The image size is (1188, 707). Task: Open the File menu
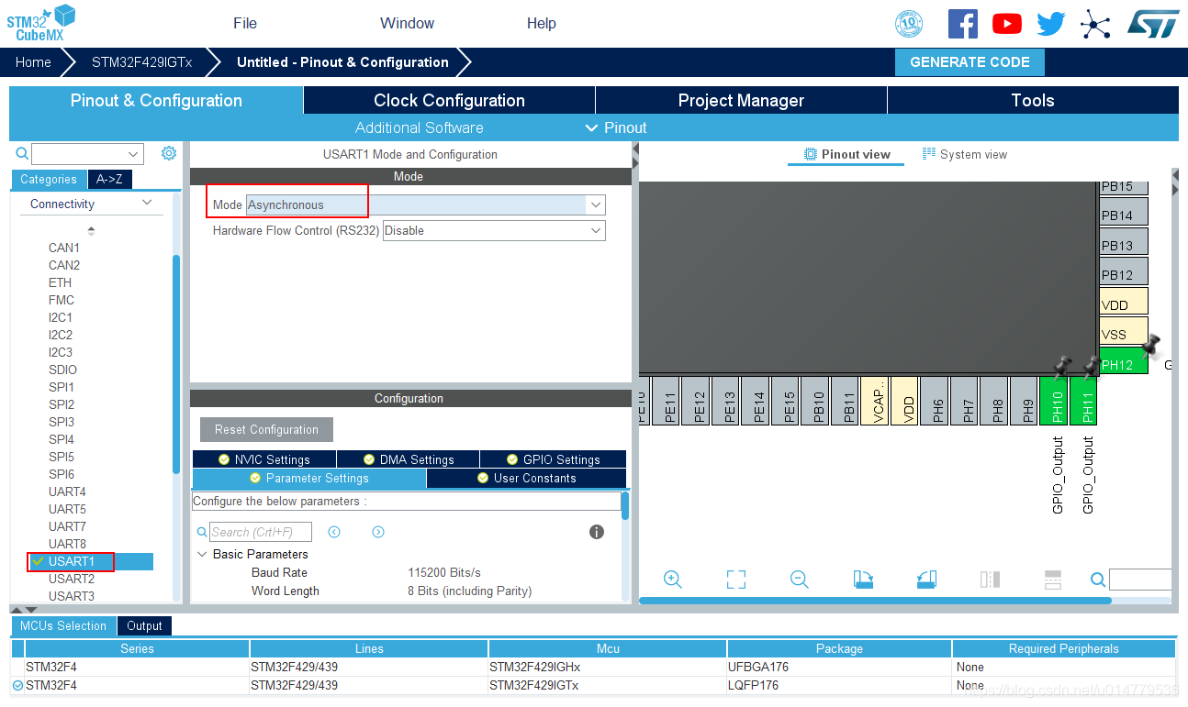[245, 23]
